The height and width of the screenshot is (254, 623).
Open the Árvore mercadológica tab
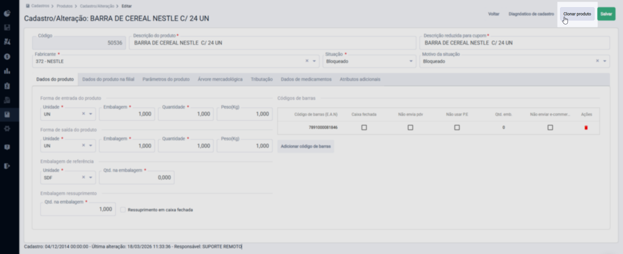pyautogui.click(x=220, y=79)
